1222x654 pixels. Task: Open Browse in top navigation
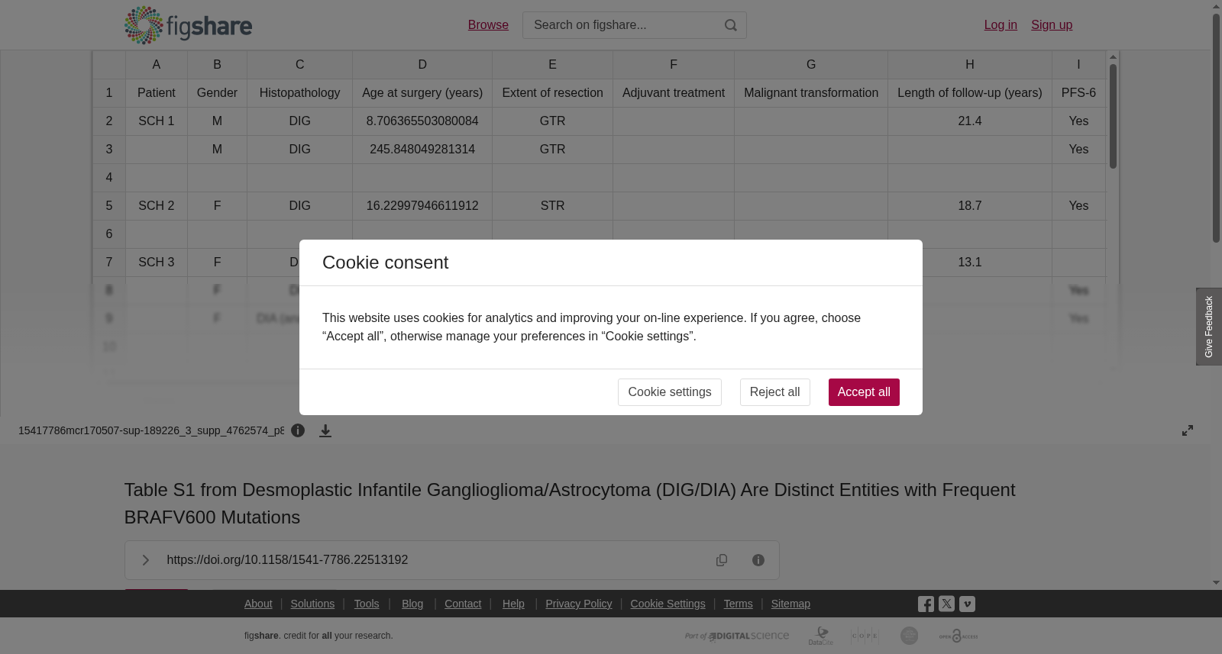pyautogui.click(x=488, y=24)
